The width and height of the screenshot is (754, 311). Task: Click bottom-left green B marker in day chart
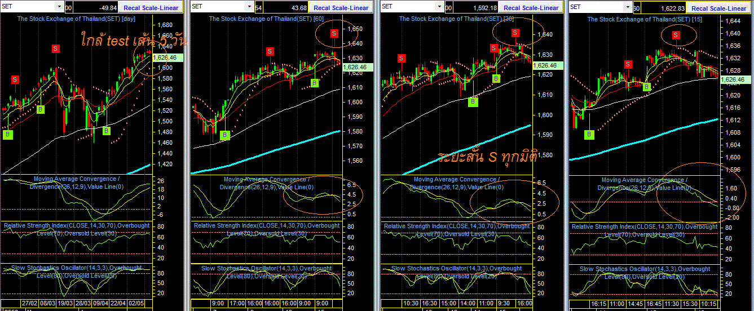click(x=8, y=135)
